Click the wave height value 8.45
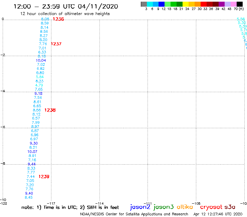 point(29,197)
